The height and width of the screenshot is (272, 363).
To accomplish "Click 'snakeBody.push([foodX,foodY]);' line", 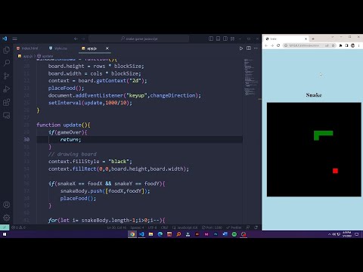I will tap(105, 191).
